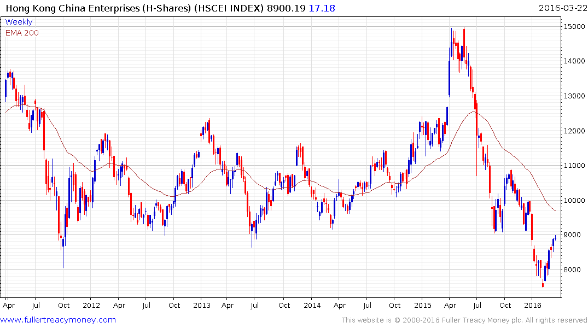Screen dimensions: 588x328
Task: Select the 2016 marker on the time axis
Action: click(x=533, y=305)
